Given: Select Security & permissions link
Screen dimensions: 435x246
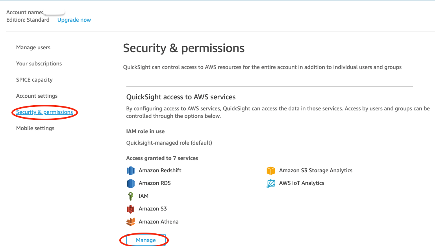Looking at the screenshot, I should 44,112.
